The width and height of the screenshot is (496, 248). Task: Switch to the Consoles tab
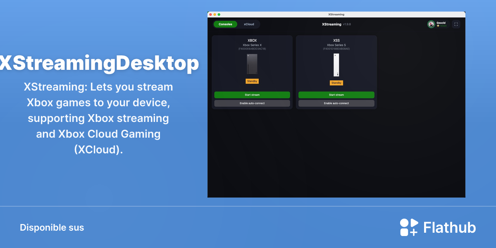point(225,24)
